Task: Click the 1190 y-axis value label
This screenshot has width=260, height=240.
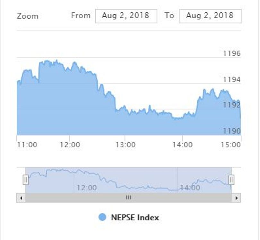Action: [232, 131]
